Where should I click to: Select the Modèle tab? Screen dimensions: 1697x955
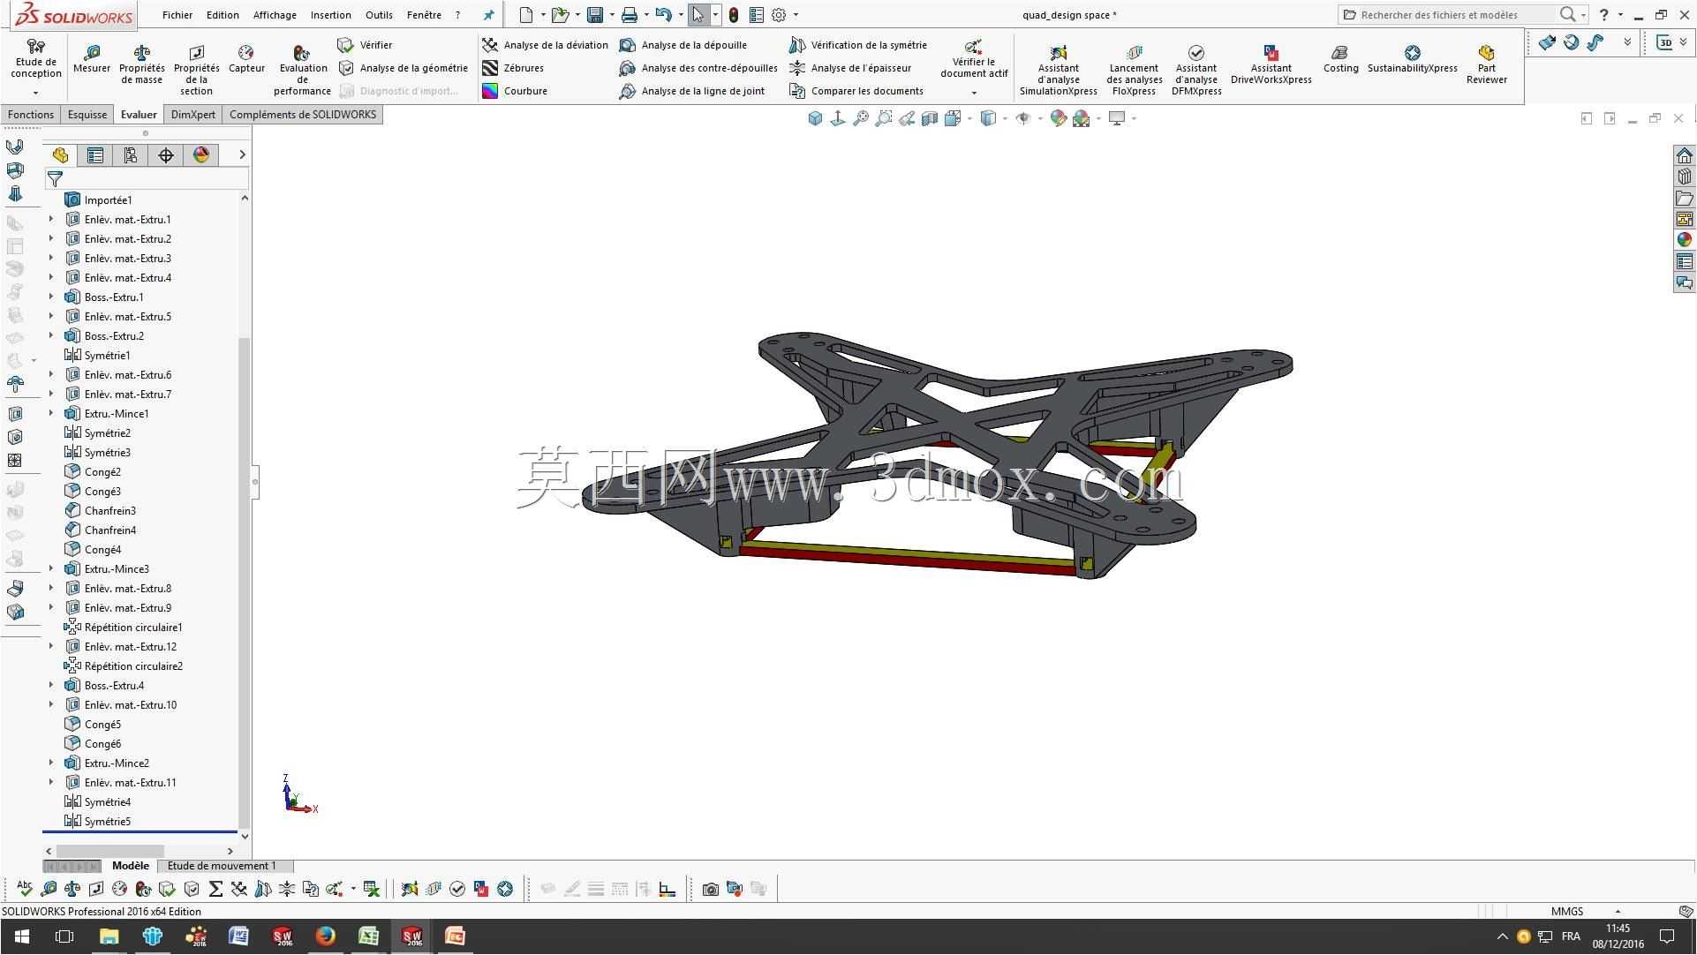131,866
